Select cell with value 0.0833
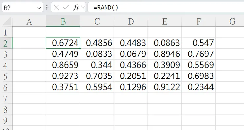The image size is (244, 130). click(x=97, y=54)
